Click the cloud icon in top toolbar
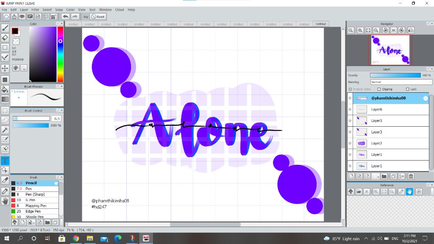This screenshot has width=434, height=244. click(x=6, y=17)
